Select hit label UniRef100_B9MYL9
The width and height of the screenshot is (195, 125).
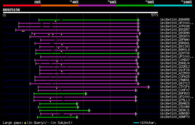click(x=175, y=50)
